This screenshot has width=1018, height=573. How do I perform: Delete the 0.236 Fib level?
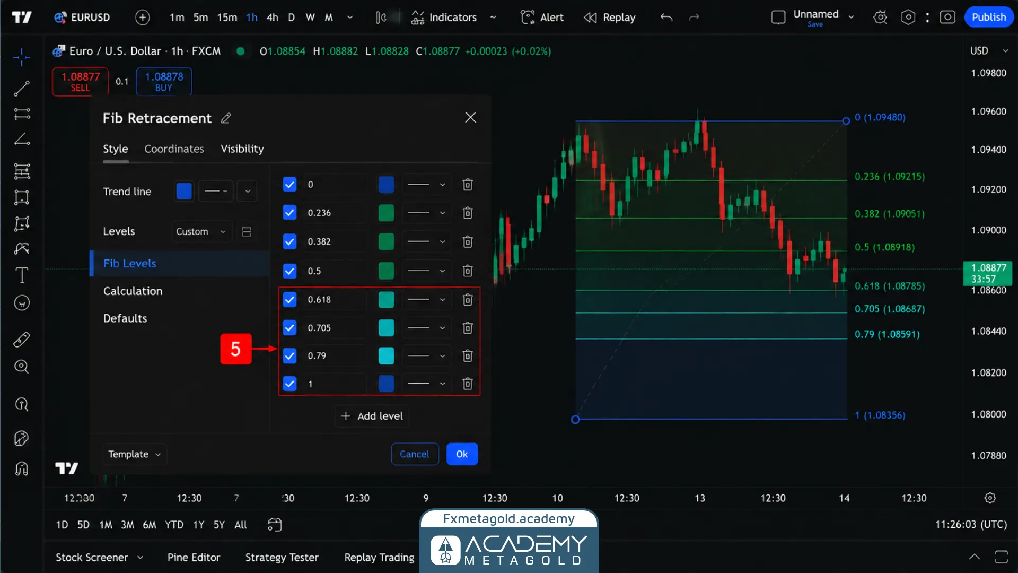click(467, 213)
